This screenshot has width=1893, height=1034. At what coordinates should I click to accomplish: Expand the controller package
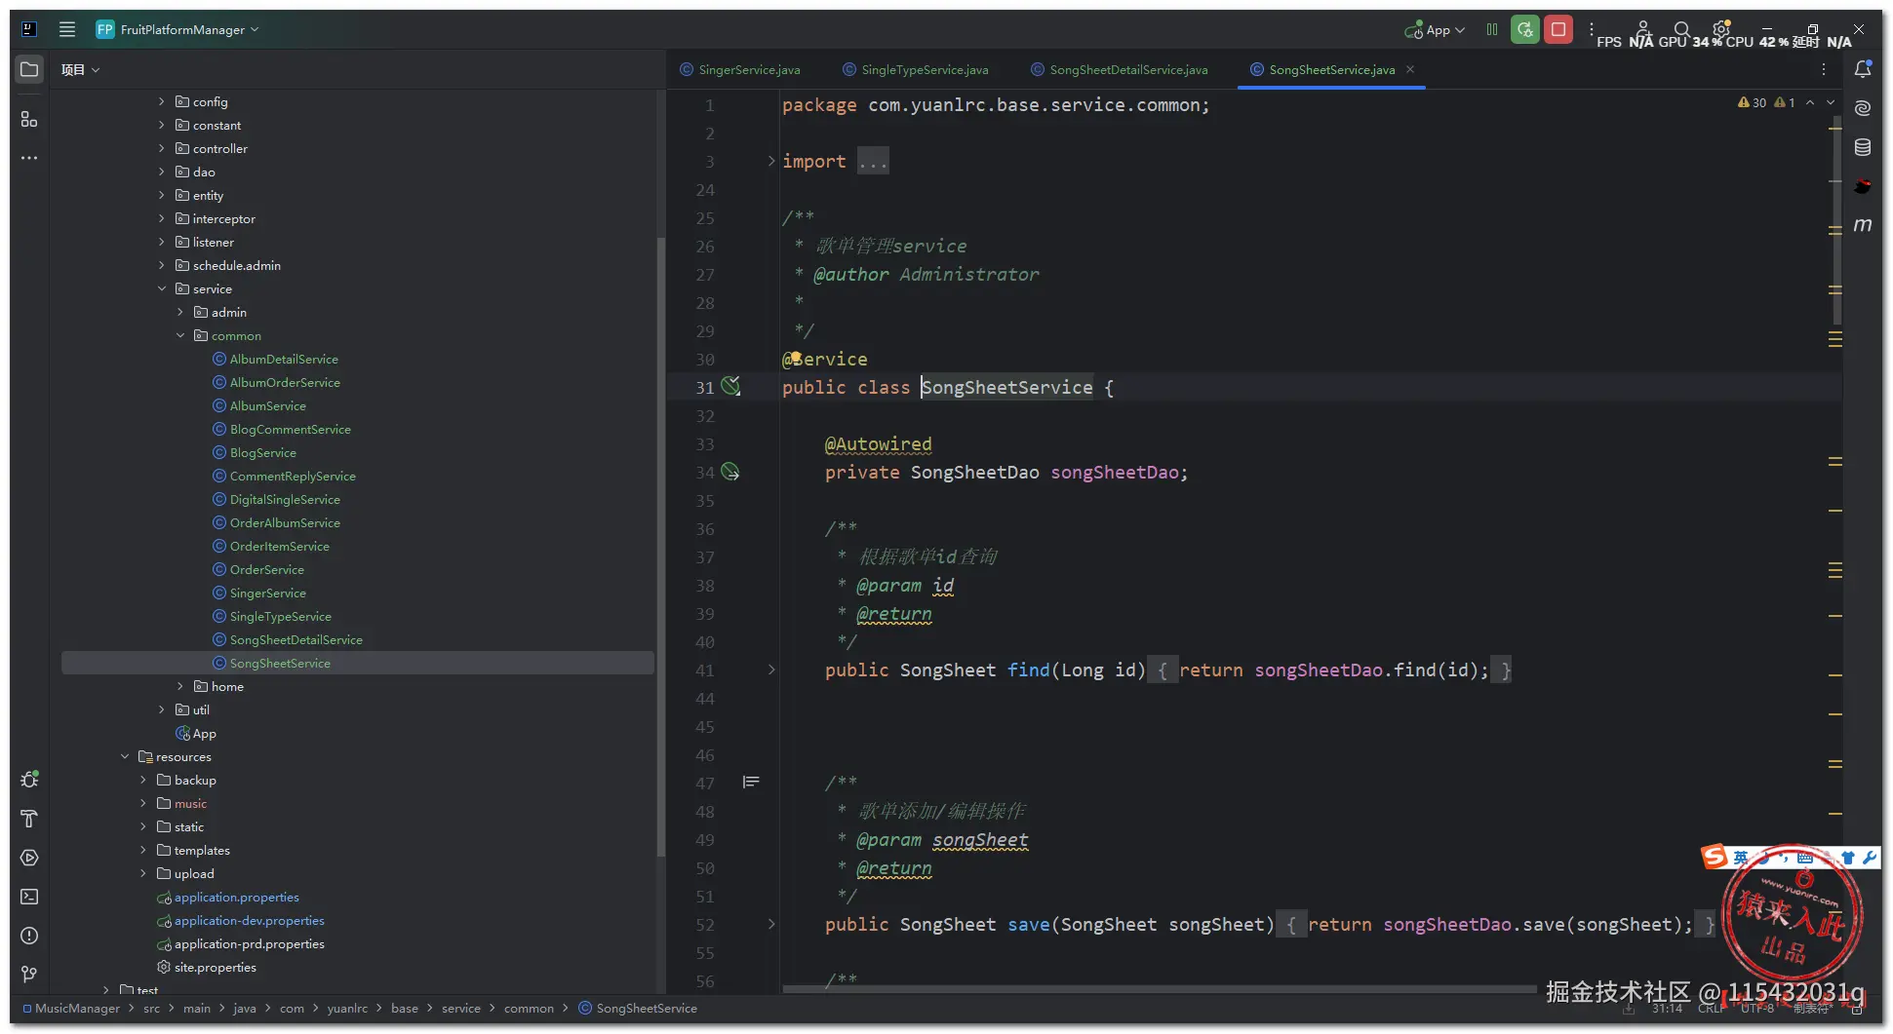pyautogui.click(x=162, y=148)
